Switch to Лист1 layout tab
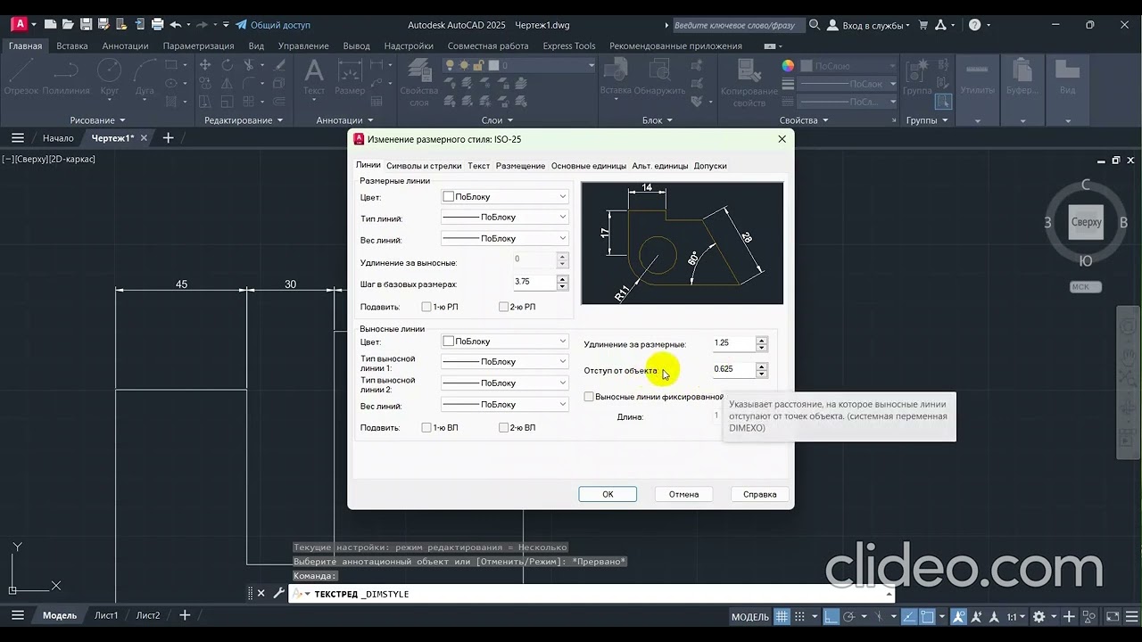 [106, 615]
